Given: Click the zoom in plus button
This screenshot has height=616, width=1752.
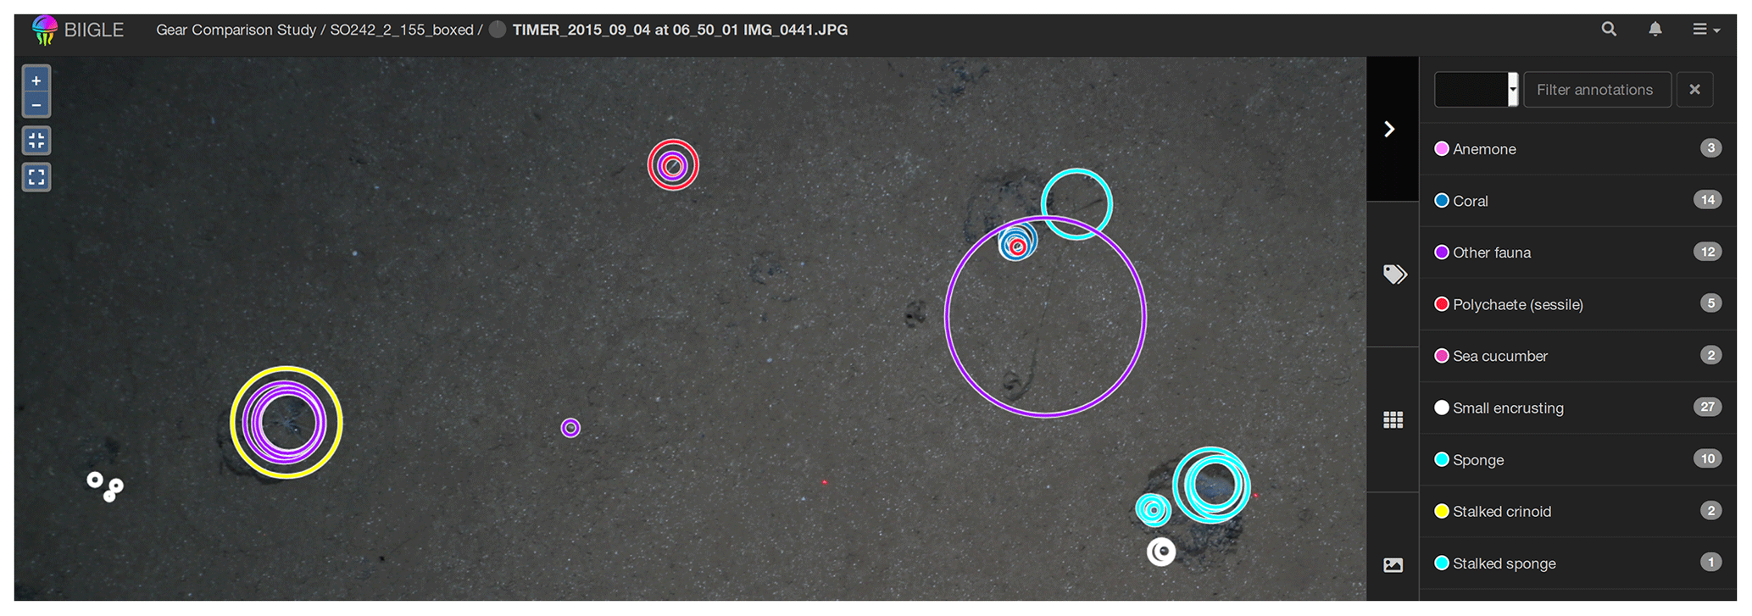Looking at the screenshot, I should tap(36, 80).
